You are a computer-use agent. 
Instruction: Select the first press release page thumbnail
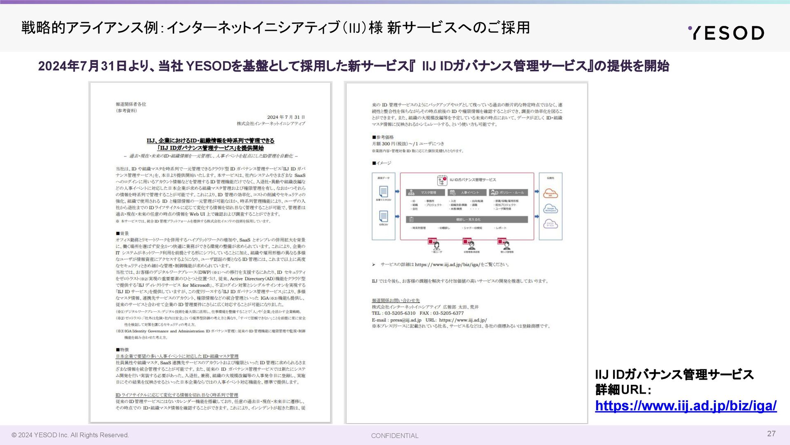tap(210, 252)
